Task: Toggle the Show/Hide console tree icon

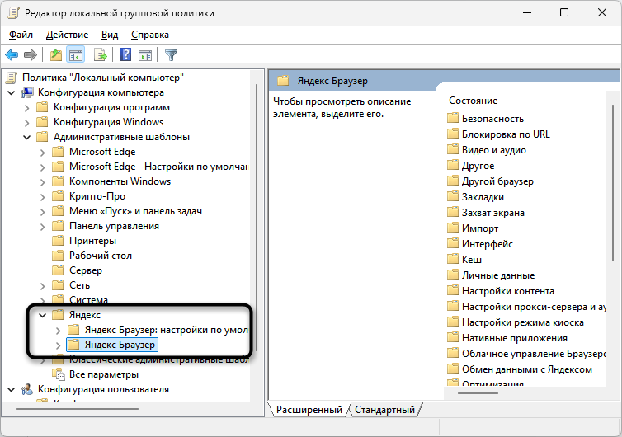Action: 75,54
